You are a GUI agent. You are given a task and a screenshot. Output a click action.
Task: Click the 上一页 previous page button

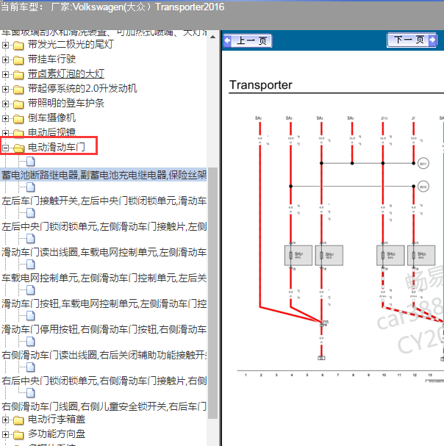click(247, 40)
